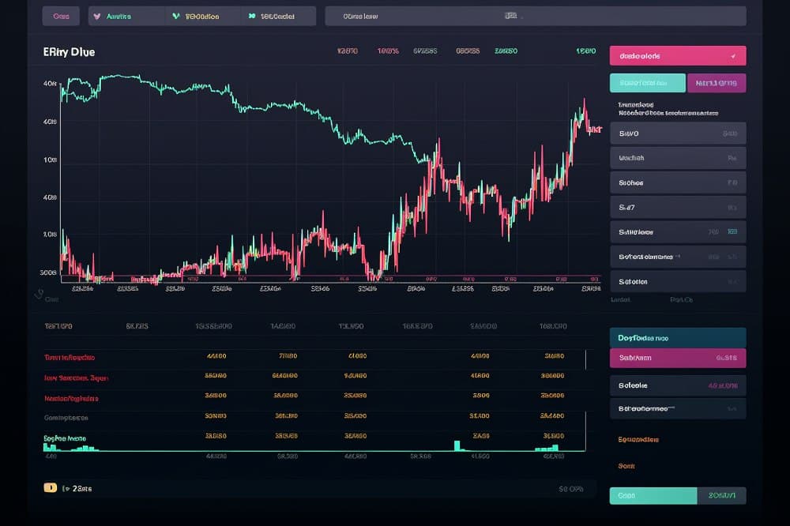Image resolution: width=790 pixels, height=526 pixels.
Task: Expand the pink dropdown at top right
Action: [677, 56]
